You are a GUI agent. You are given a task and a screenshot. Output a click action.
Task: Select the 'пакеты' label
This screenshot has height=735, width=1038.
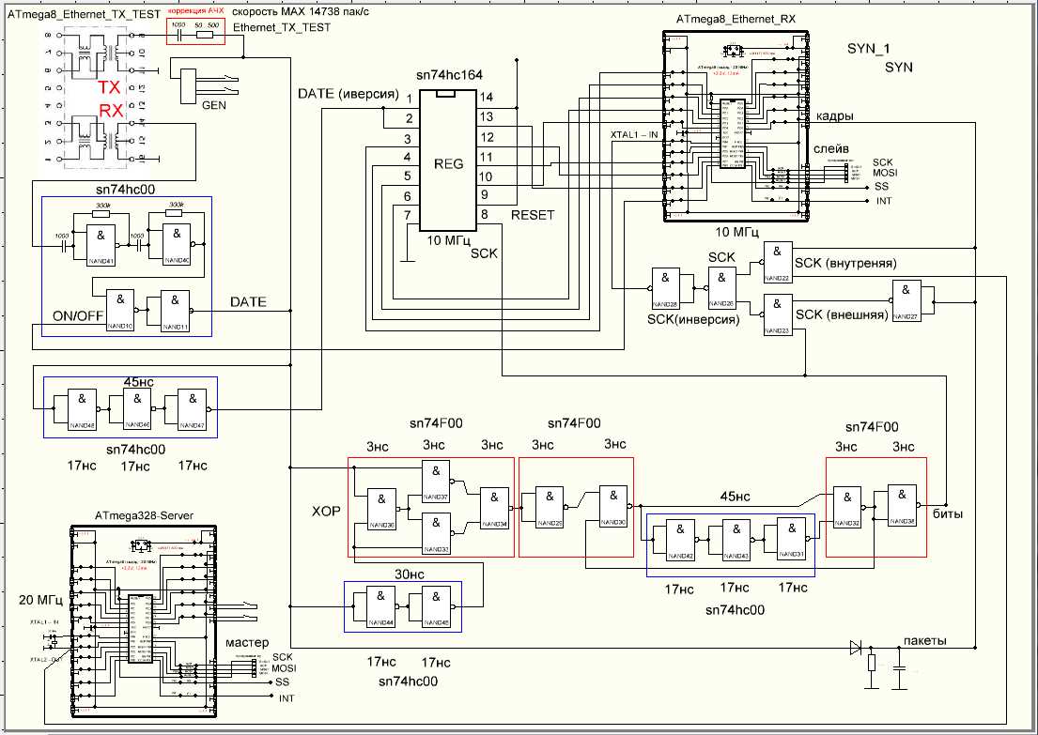(924, 640)
